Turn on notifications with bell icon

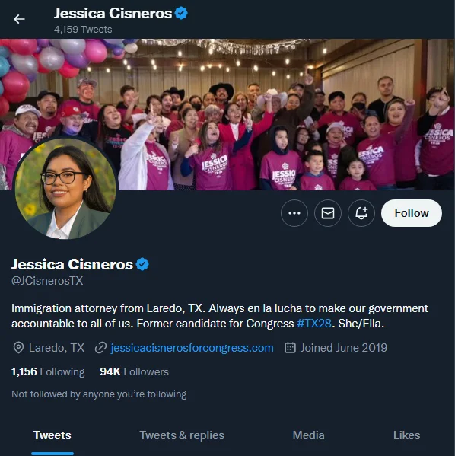(x=361, y=213)
